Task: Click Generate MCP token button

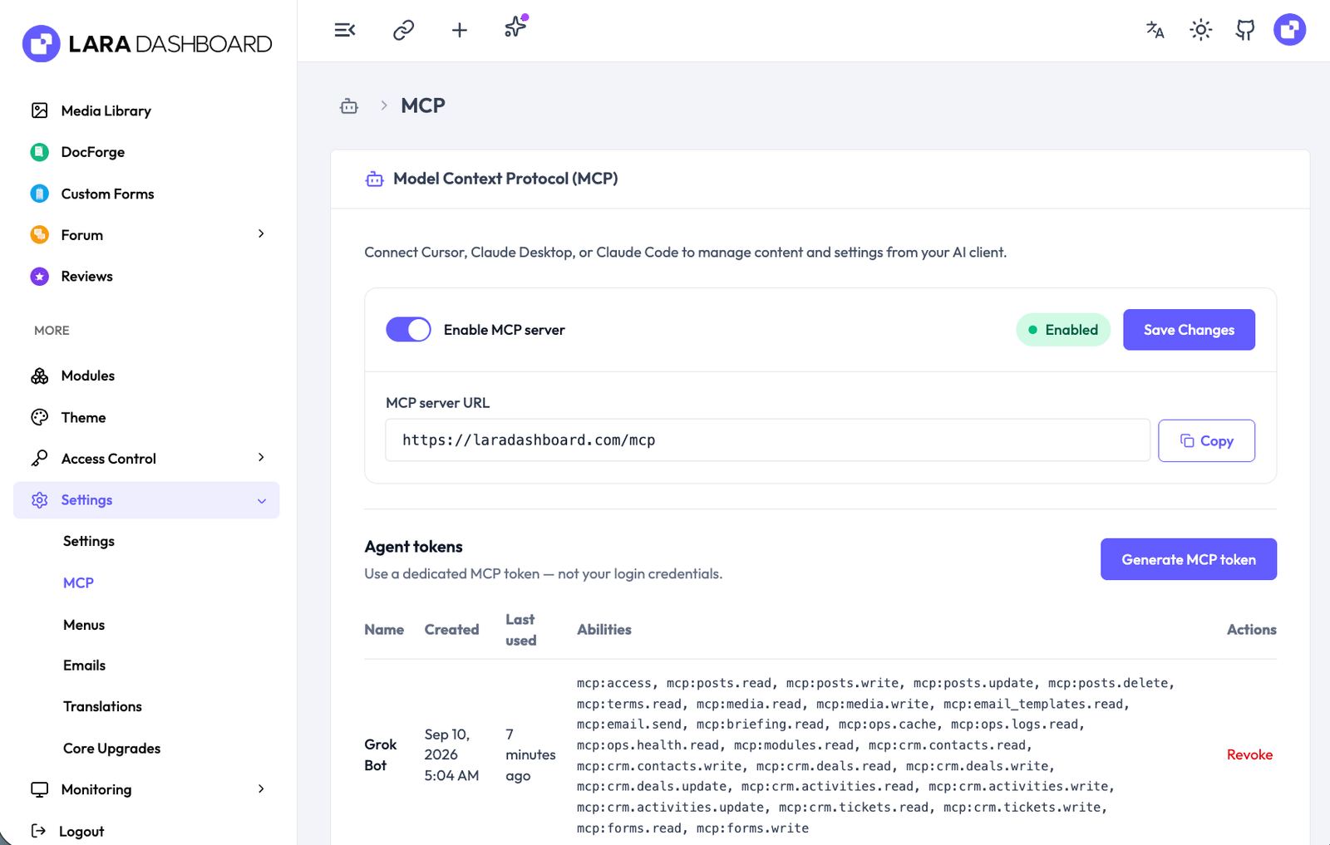Action: pyautogui.click(x=1189, y=559)
